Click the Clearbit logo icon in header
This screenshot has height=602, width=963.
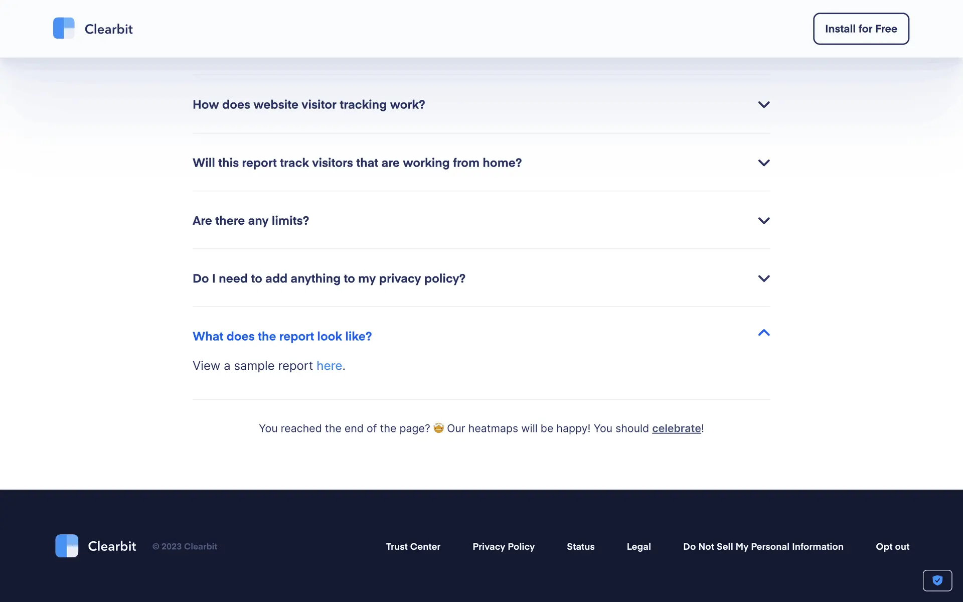pyautogui.click(x=64, y=29)
